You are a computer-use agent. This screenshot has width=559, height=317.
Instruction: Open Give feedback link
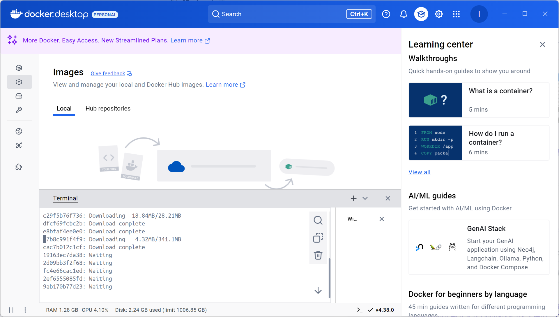111,74
